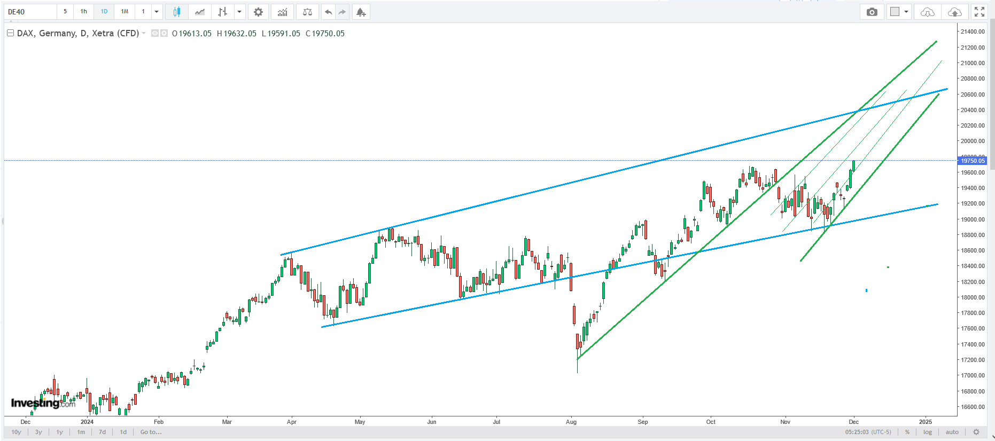Open the DAX series title dropdown arrow
The width and height of the screenshot is (995, 441).
point(144,33)
